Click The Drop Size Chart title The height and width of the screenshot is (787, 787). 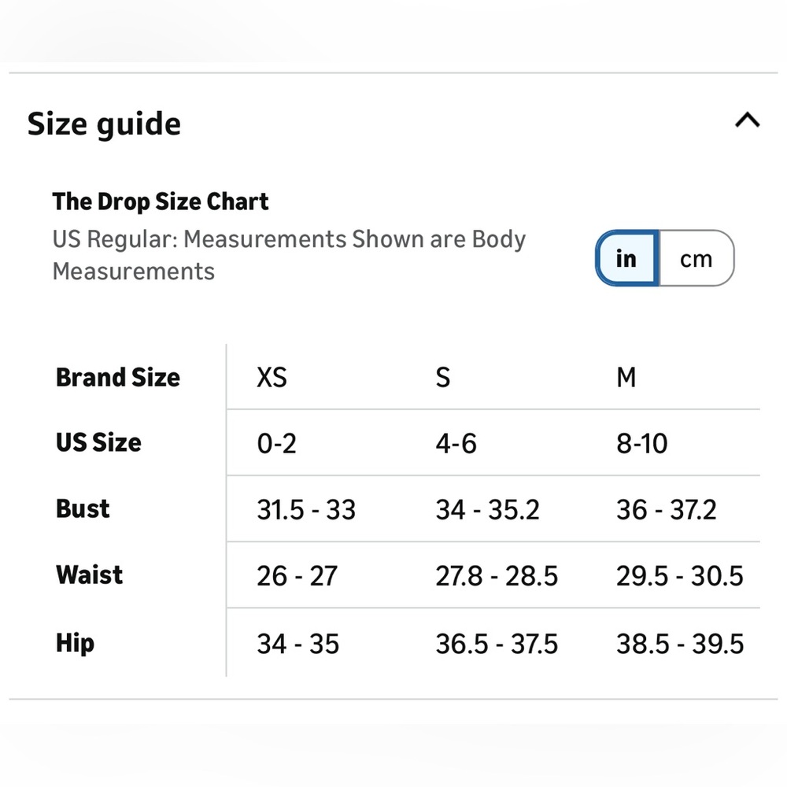pos(160,201)
